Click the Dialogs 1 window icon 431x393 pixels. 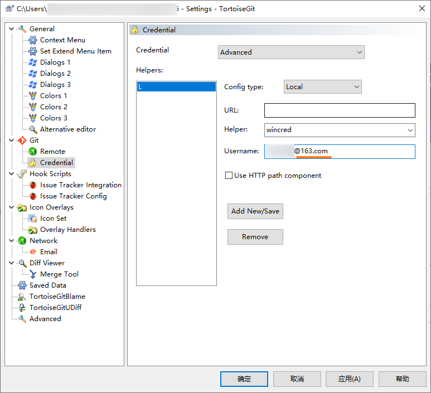pos(33,62)
